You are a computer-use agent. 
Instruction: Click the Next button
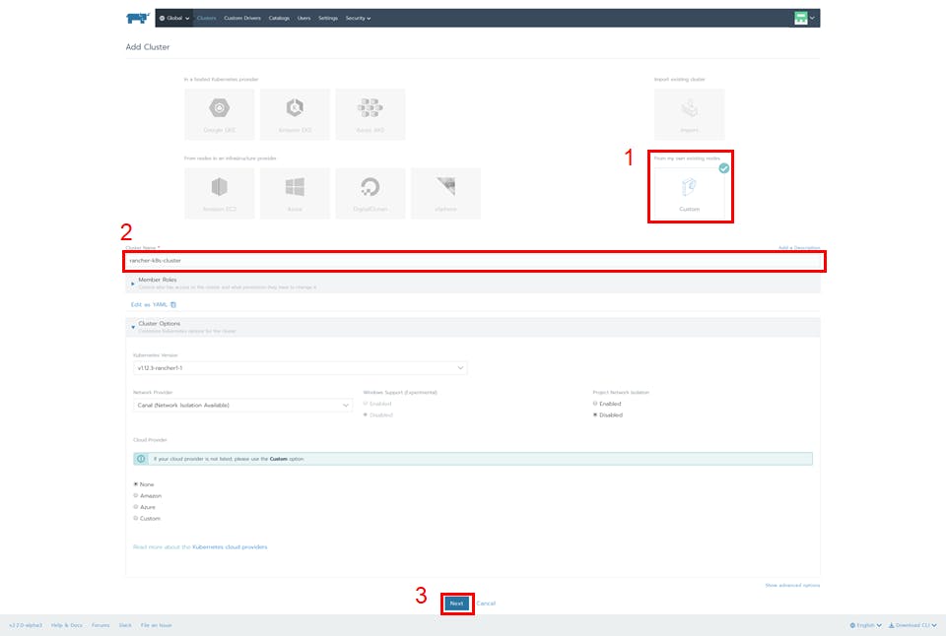(456, 604)
